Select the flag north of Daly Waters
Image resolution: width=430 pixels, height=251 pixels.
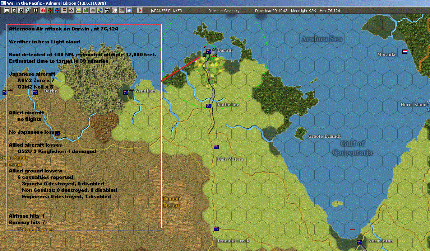tap(216, 147)
